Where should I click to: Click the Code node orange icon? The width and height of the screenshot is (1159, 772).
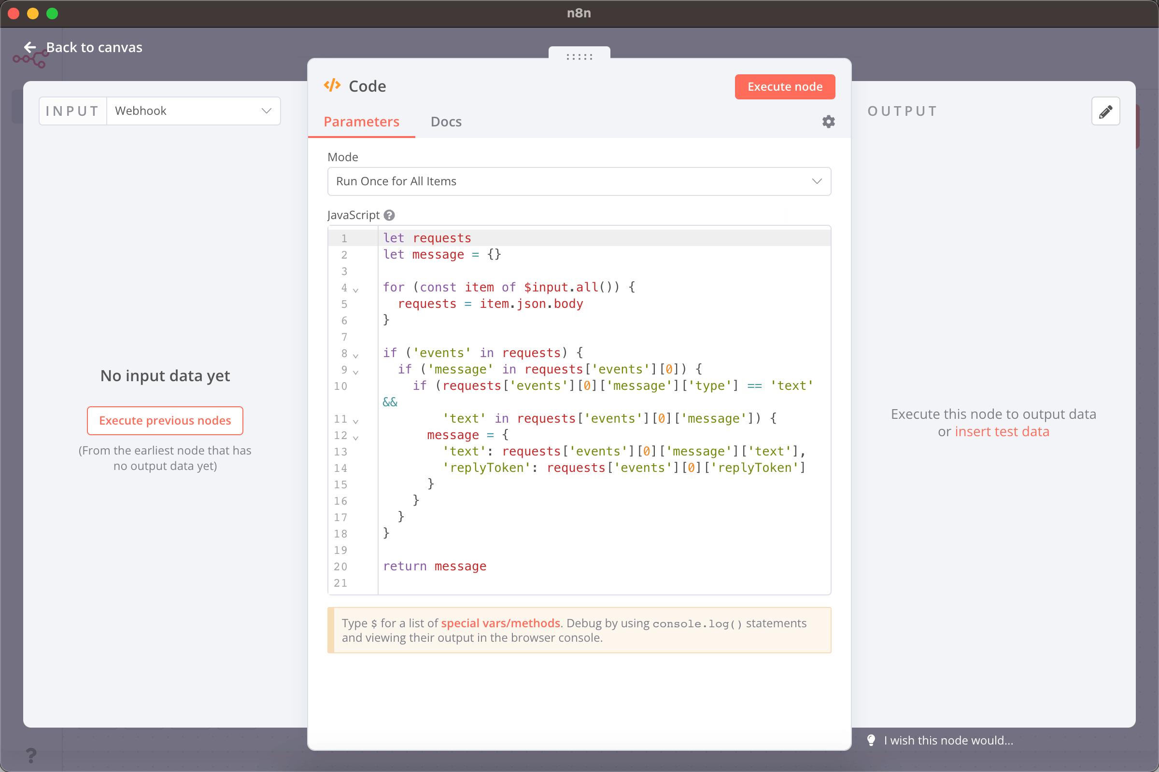pyautogui.click(x=332, y=86)
